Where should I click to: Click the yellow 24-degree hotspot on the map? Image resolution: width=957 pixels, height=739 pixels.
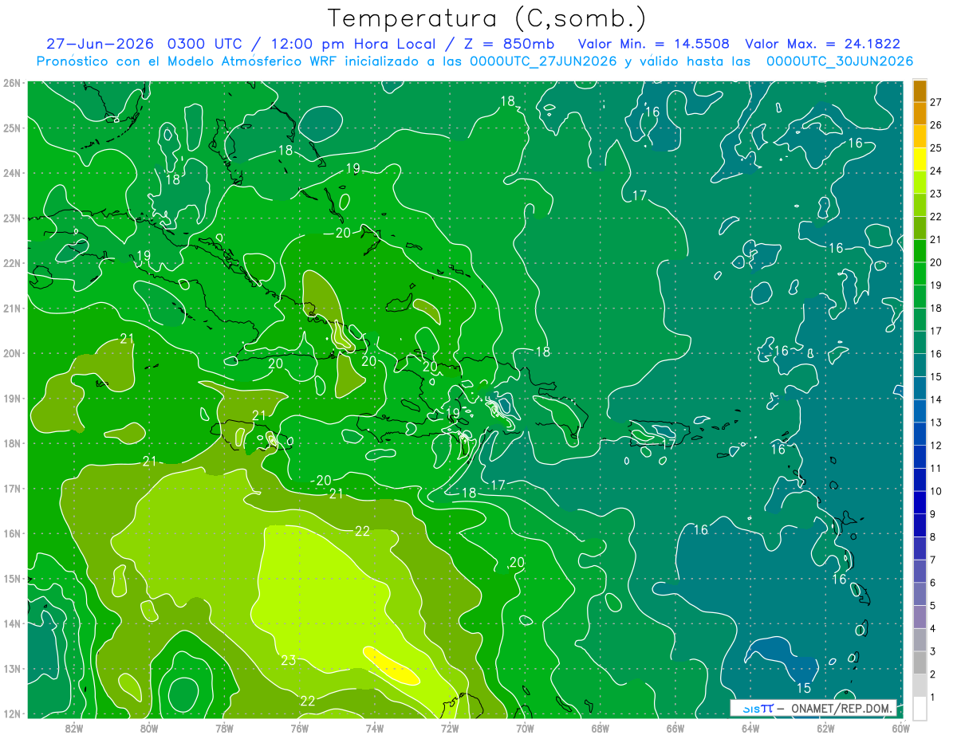click(x=391, y=666)
